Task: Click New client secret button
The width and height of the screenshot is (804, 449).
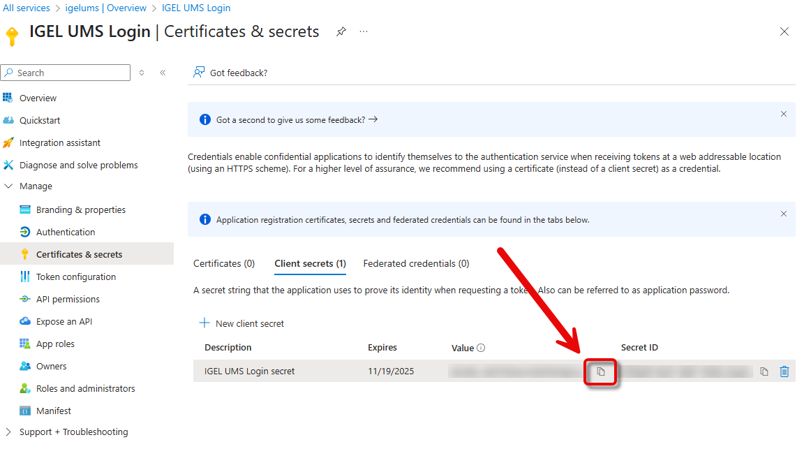Action: 241,323
